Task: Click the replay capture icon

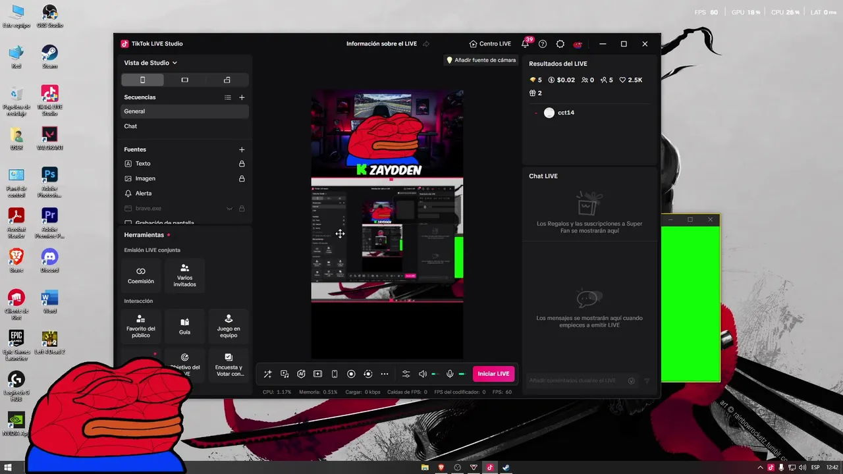Action: [367, 374]
